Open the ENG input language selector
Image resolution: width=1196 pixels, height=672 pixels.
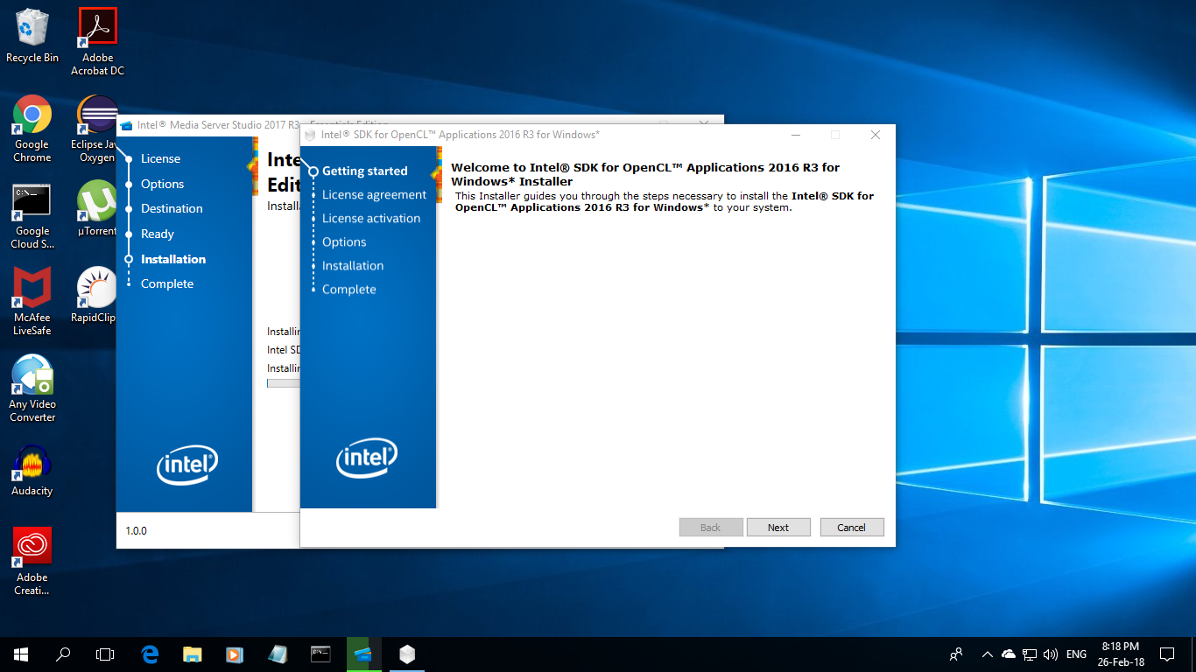point(1077,654)
